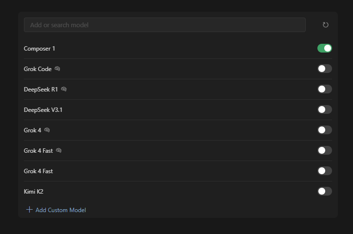Select the Composer 1 model name
This screenshot has height=234, width=353.
[39, 49]
